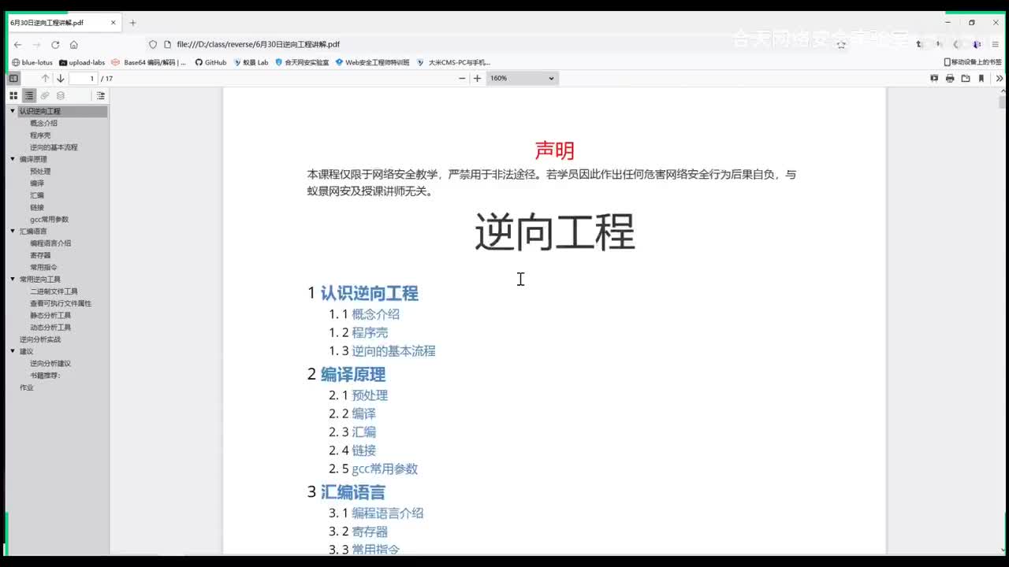1009x567 pixels.
Task: Select the 6月30日逆向工程讲解.pdf tab
Action: click(x=63, y=23)
